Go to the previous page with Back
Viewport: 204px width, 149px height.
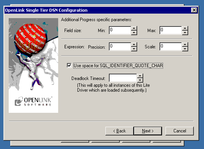(x=119, y=131)
